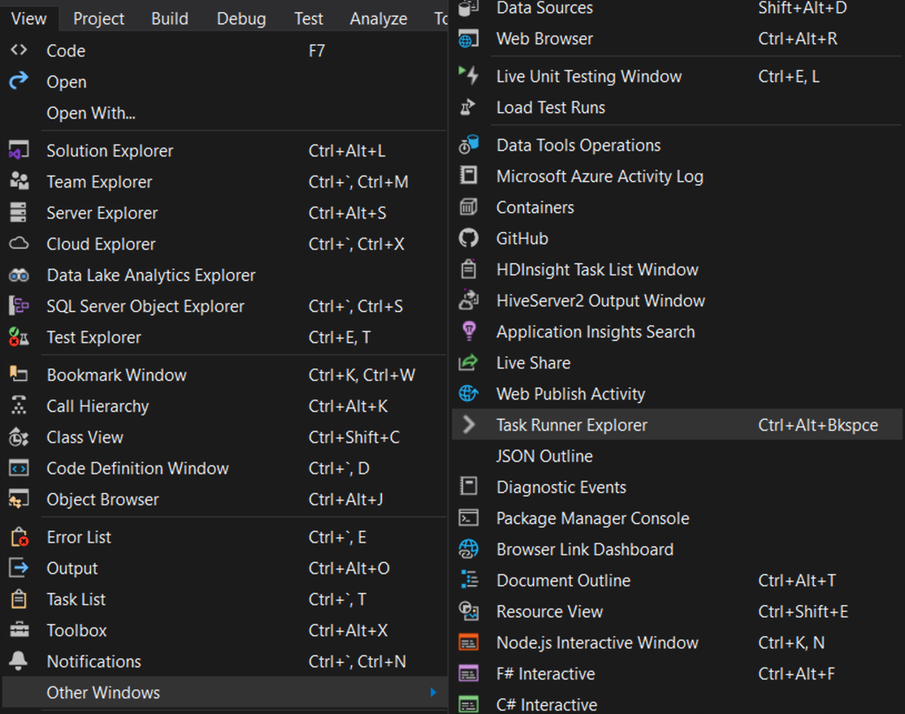Screen dimensions: 905x714
Task: Click the Team Explorer people icon
Action: (x=19, y=181)
